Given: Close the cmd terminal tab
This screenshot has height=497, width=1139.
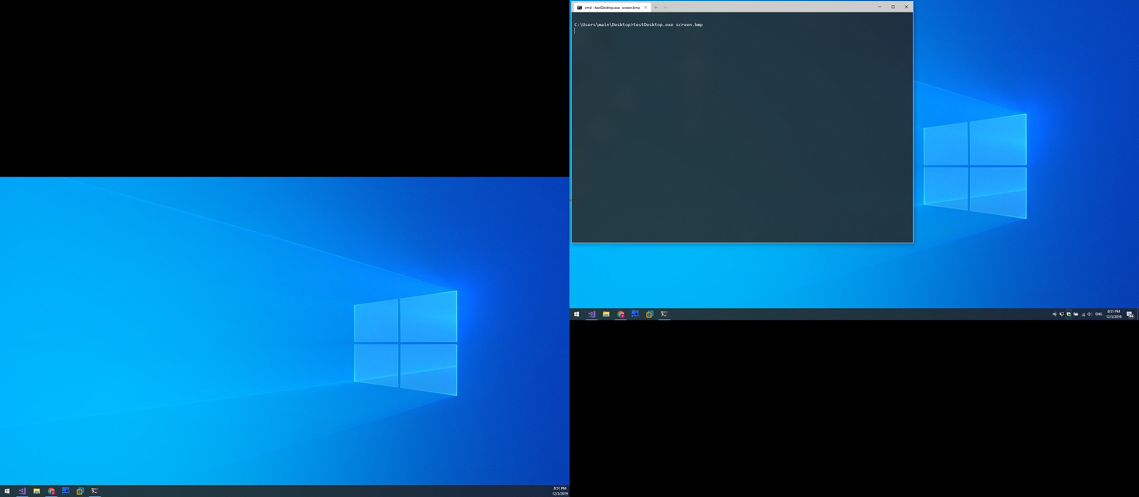Looking at the screenshot, I should 645,7.
